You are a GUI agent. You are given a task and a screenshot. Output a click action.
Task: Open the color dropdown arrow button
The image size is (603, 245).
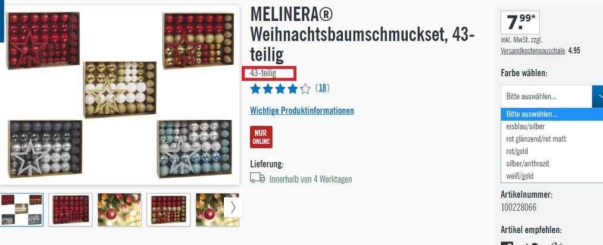click(x=597, y=96)
